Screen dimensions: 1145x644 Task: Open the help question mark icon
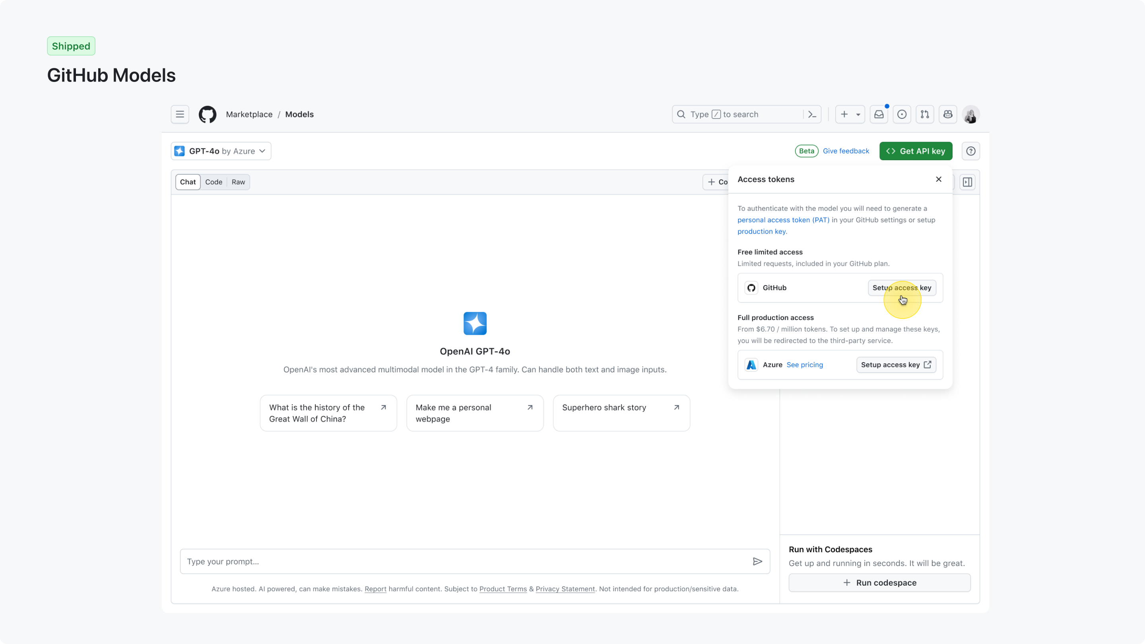(971, 151)
